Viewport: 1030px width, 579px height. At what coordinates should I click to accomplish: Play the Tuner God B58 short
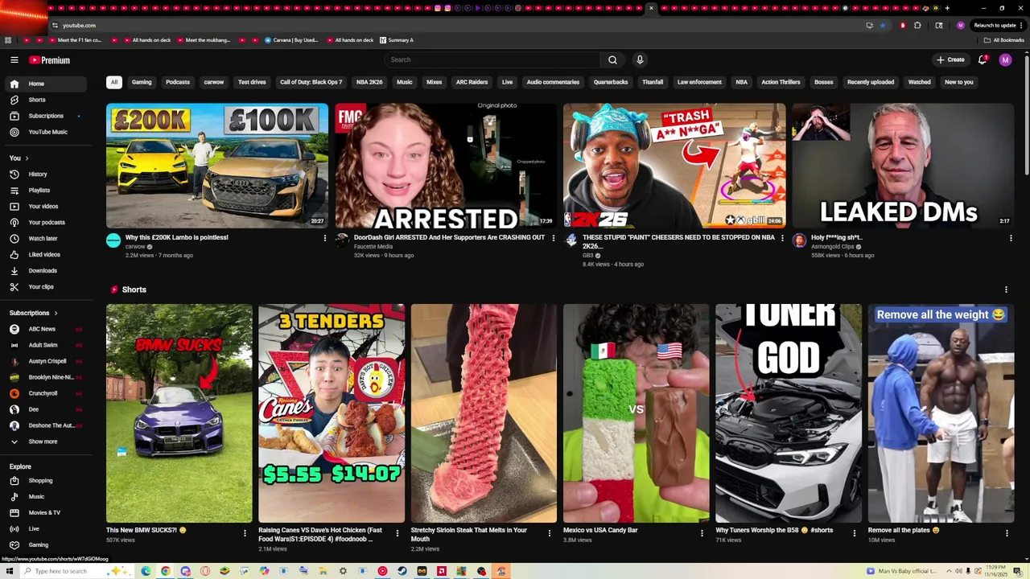coord(789,413)
